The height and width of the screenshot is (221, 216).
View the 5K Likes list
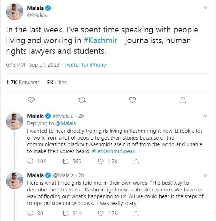(x=57, y=82)
